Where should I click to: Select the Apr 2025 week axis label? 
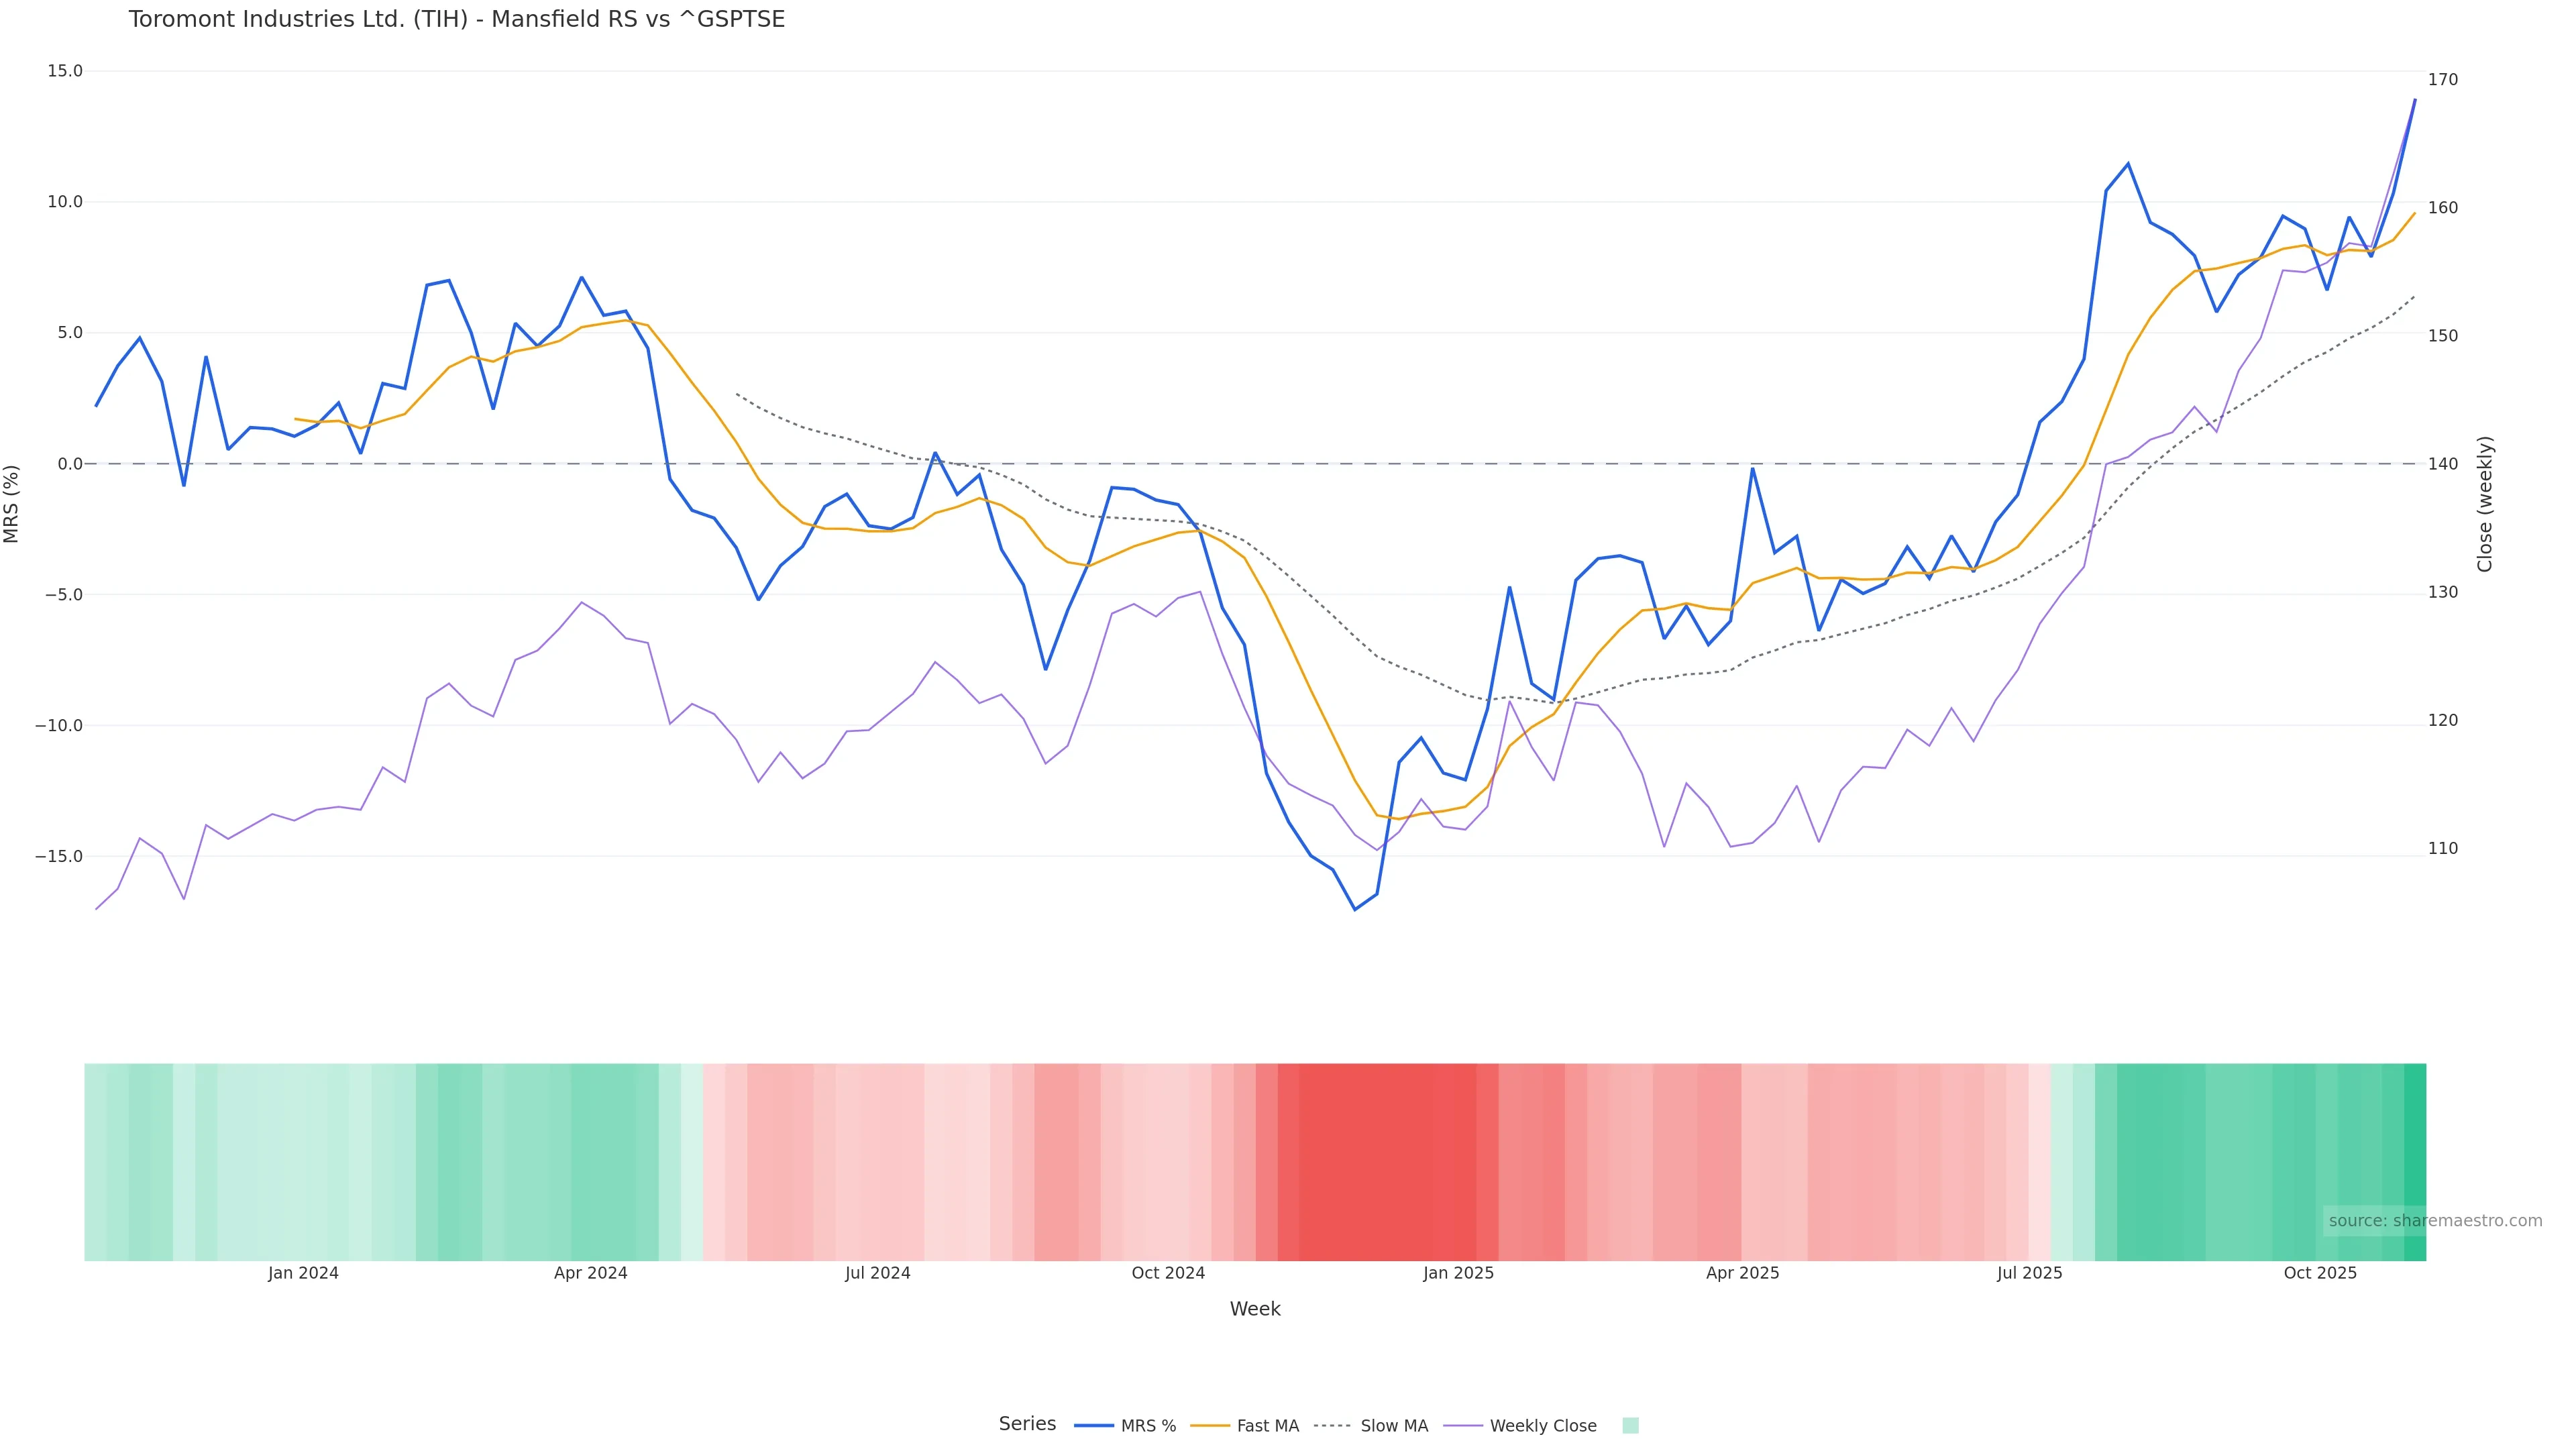(x=1742, y=1273)
